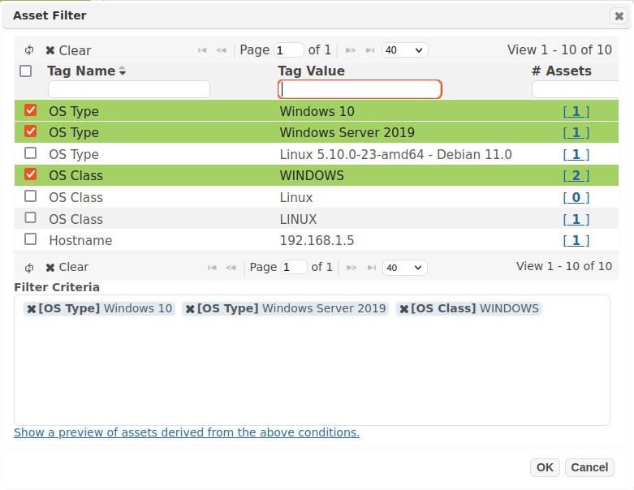Click the OK button

click(x=545, y=467)
